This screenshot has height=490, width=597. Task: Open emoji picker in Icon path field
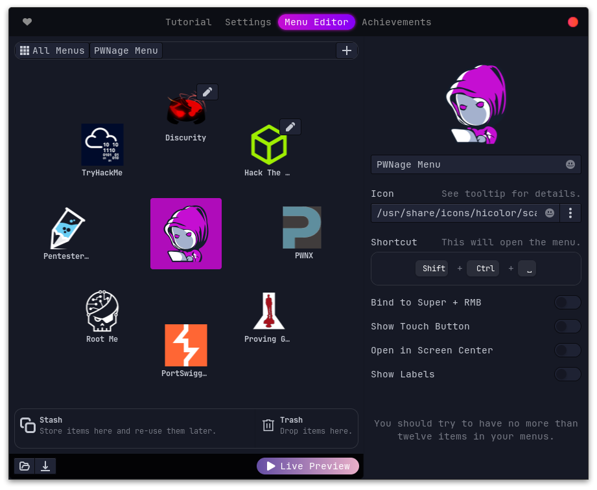549,213
